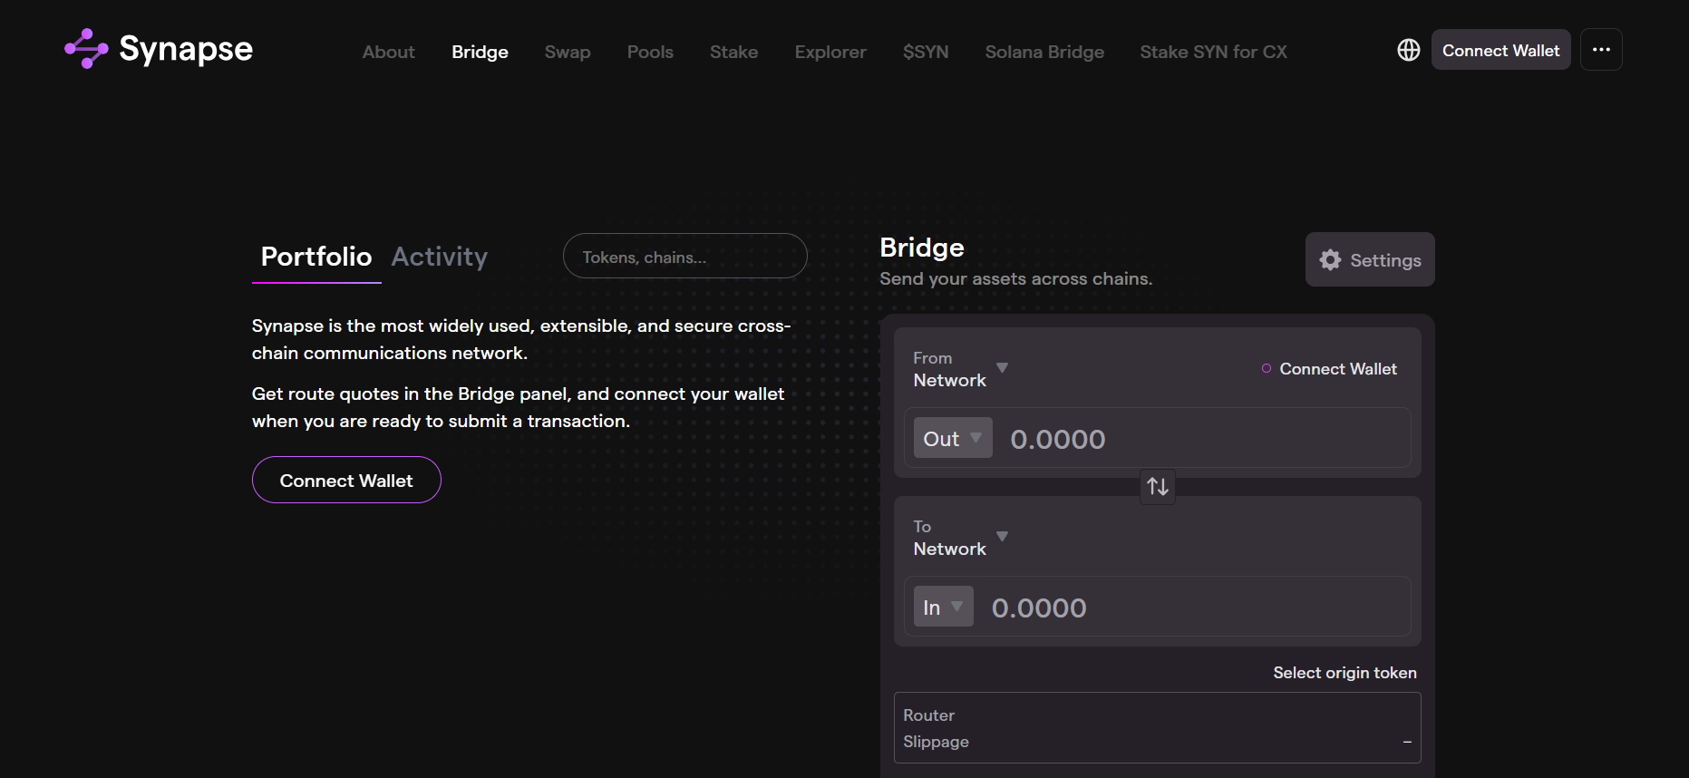Open the In token selector
The width and height of the screenshot is (1689, 778).
tap(943, 608)
